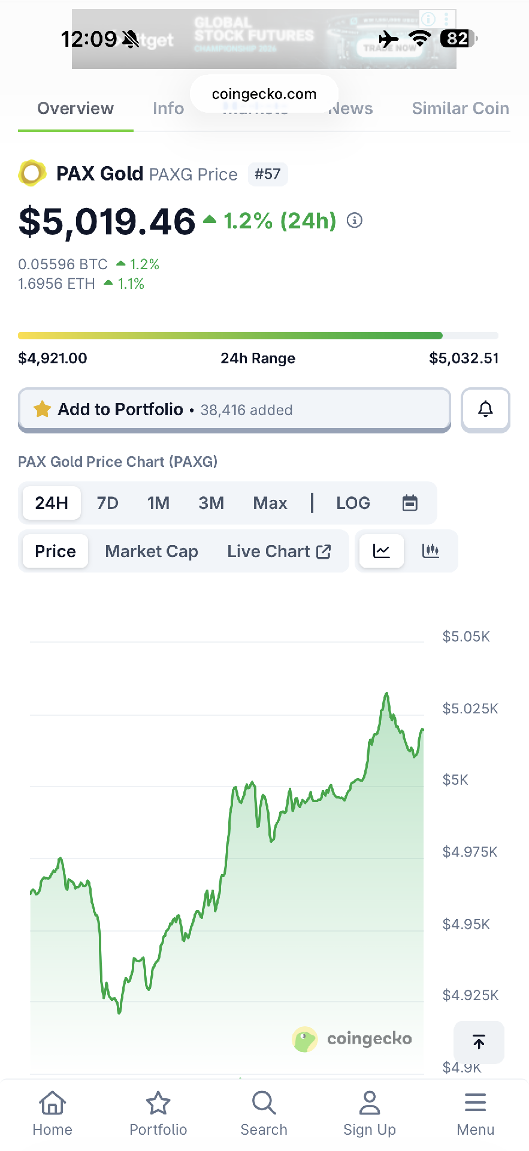The image size is (529, 1151).
Task: Tap the 24h info circle icon
Action: (355, 221)
